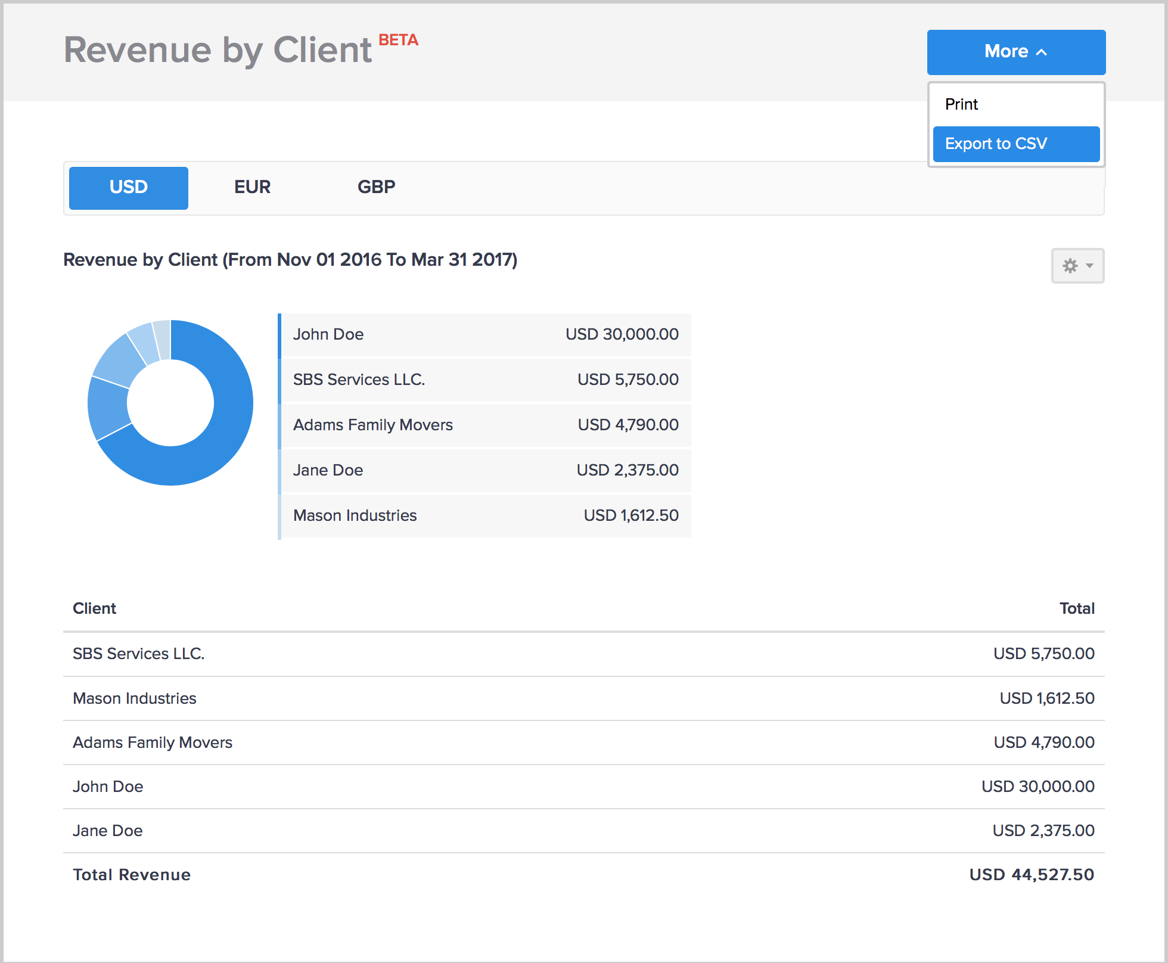Image resolution: width=1168 pixels, height=963 pixels.
Task: Click the small dropdown arrow beside gear
Action: (x=1089, y=266)
